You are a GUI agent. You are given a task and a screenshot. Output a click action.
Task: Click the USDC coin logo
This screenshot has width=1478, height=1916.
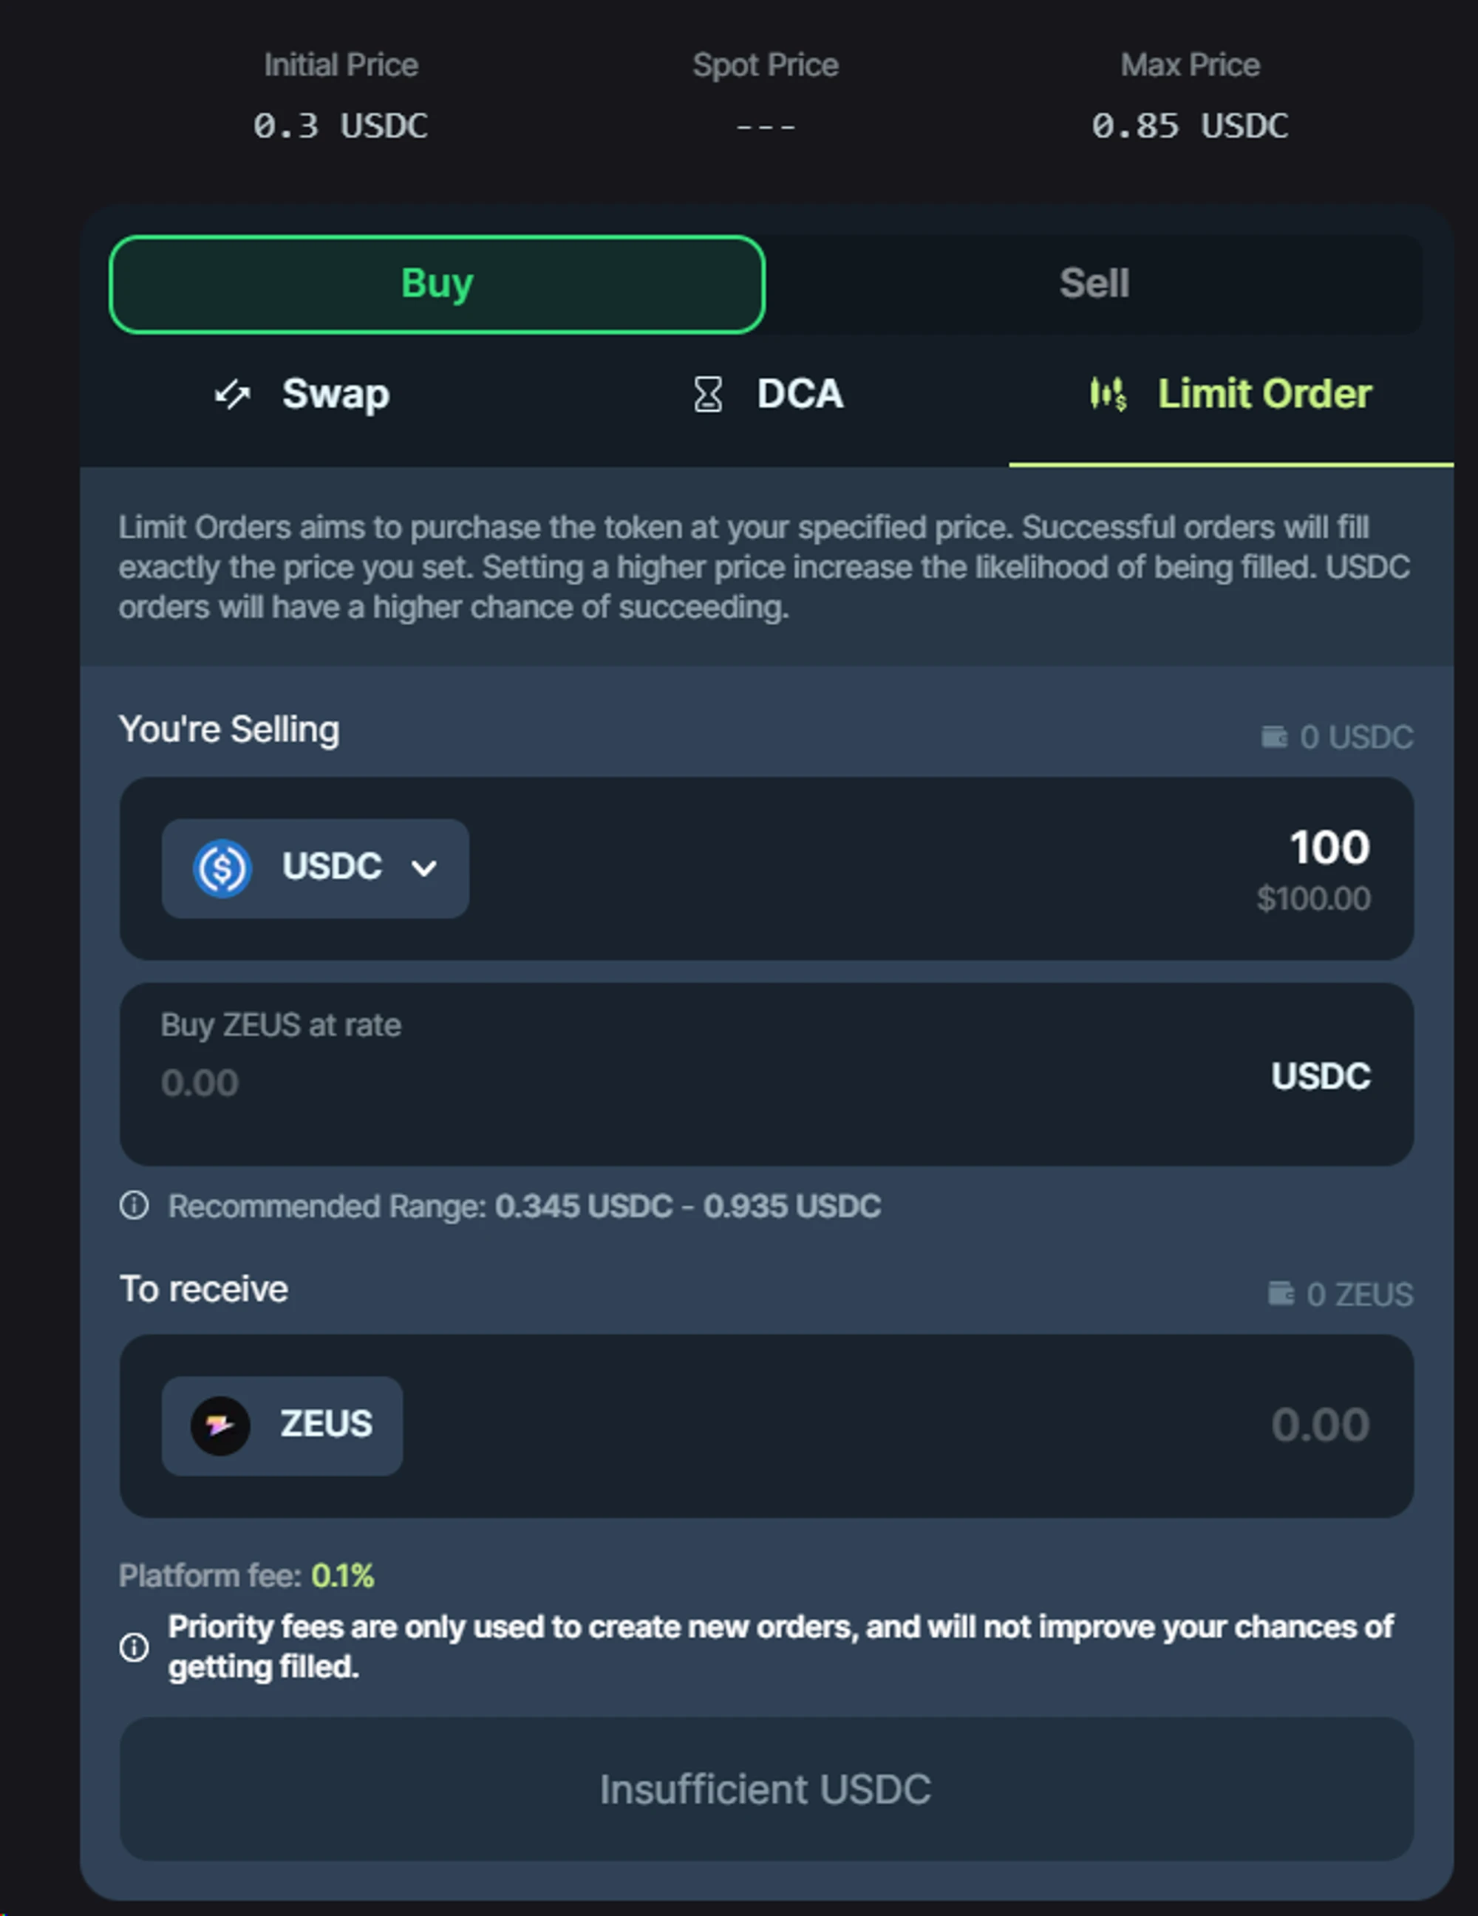222,868
